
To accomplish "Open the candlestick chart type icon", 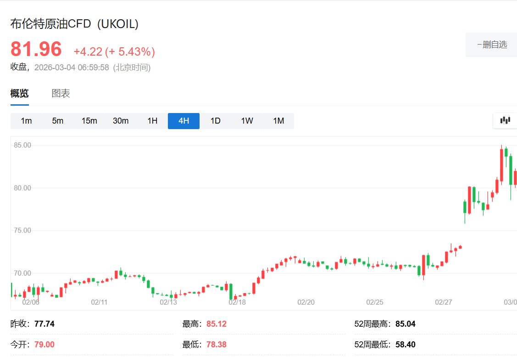I will coord(505,120).
